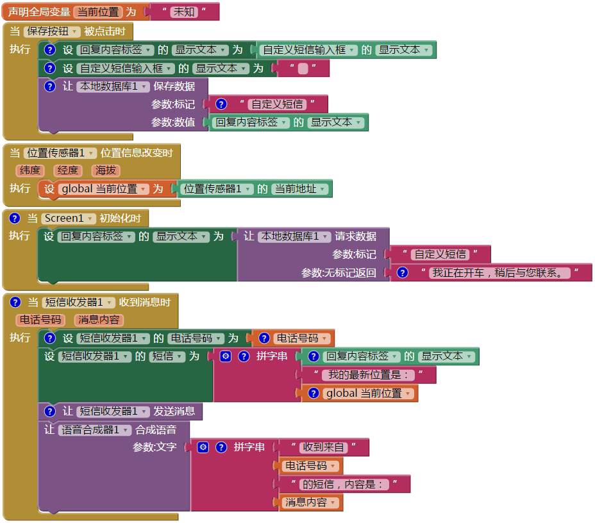
Task: Click help icon on Screen1 初始化 event block
Action: click(15, 219)
